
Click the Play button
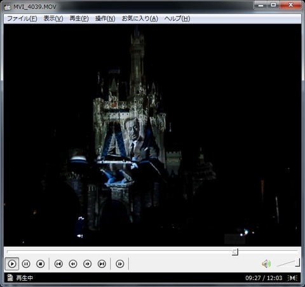pos(12,264)
